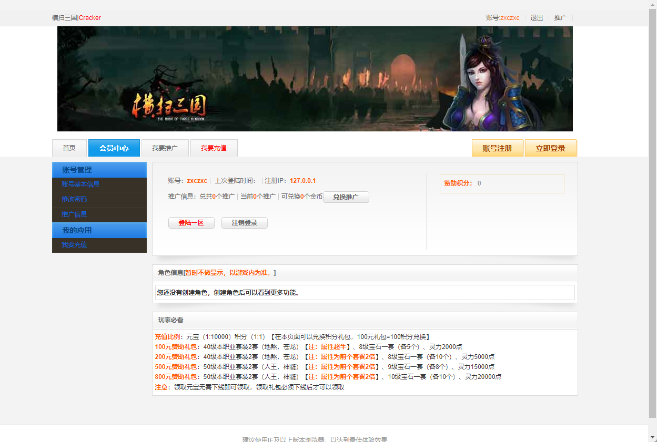Click the page's vertical scrollbar
Image resolution: width=657 pixels, height=442 pixels.
click(x=652, y=210)
